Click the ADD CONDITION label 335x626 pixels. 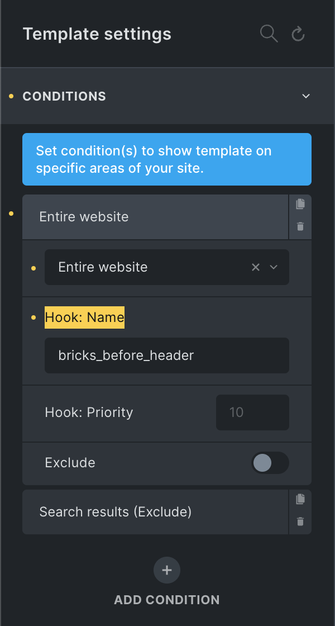click(167, 600)
